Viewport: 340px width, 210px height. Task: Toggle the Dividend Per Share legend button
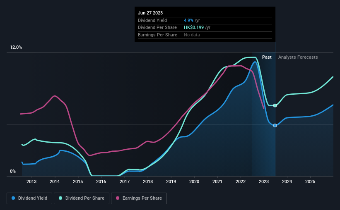[82, 198]
